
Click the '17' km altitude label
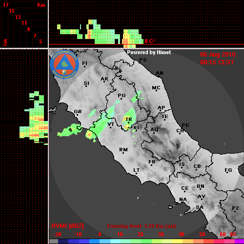[x=5, y=5]
